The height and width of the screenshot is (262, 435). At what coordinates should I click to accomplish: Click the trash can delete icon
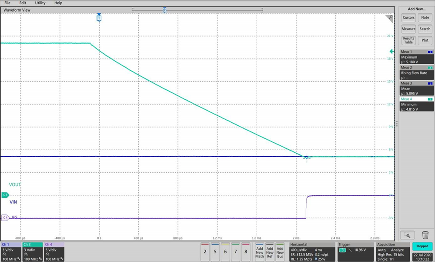[425, 235]
